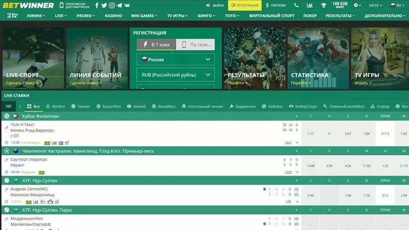
Task: Open the Twitter page icon
Action: [104, 5]
